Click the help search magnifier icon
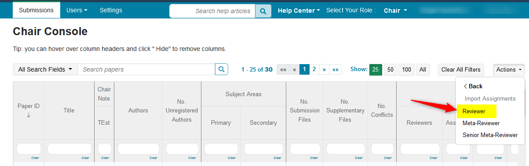529x166 pixels. click(263, 11)
